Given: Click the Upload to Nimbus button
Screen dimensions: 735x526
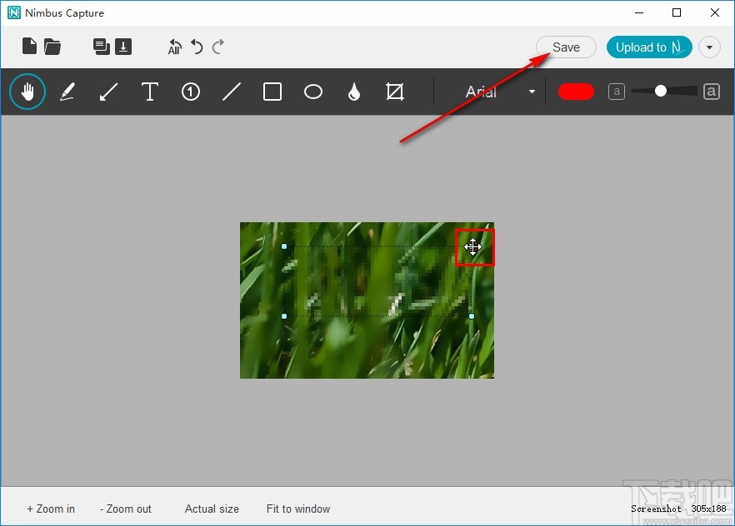Looking at the screenshot, I should (x=649, y=47).
